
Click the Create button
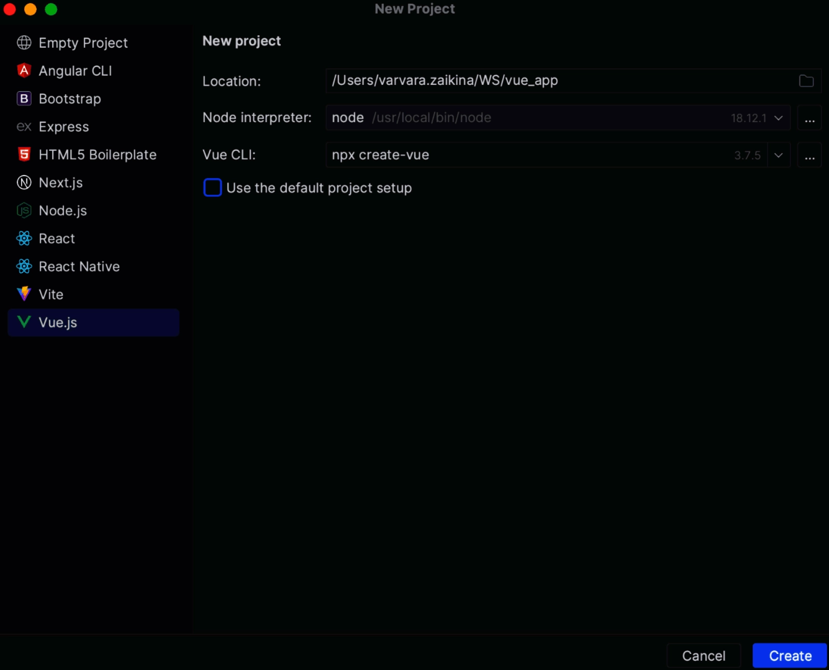790,656
